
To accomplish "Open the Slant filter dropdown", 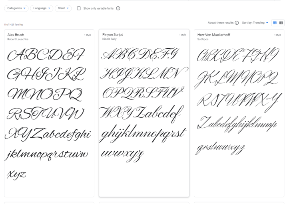I will 63,8.
